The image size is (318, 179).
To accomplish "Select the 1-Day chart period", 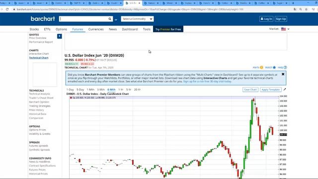I will coord(70,89).
